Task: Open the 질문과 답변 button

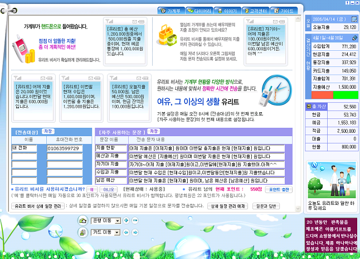Action: tap(266, 206)
